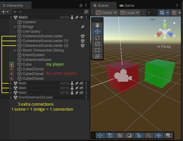Open the Center pivot mode dropdown
The image size is (183, 141).
107,13
